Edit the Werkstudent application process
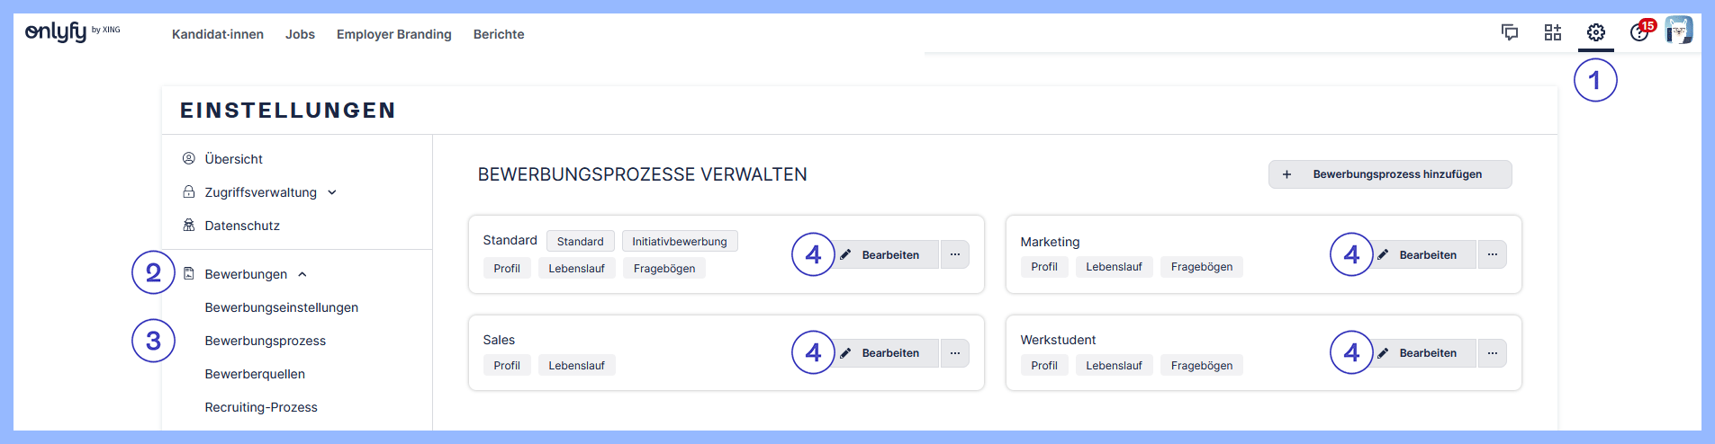The height and width of the screenshot is (444, 1715). tap(1426, 353)
